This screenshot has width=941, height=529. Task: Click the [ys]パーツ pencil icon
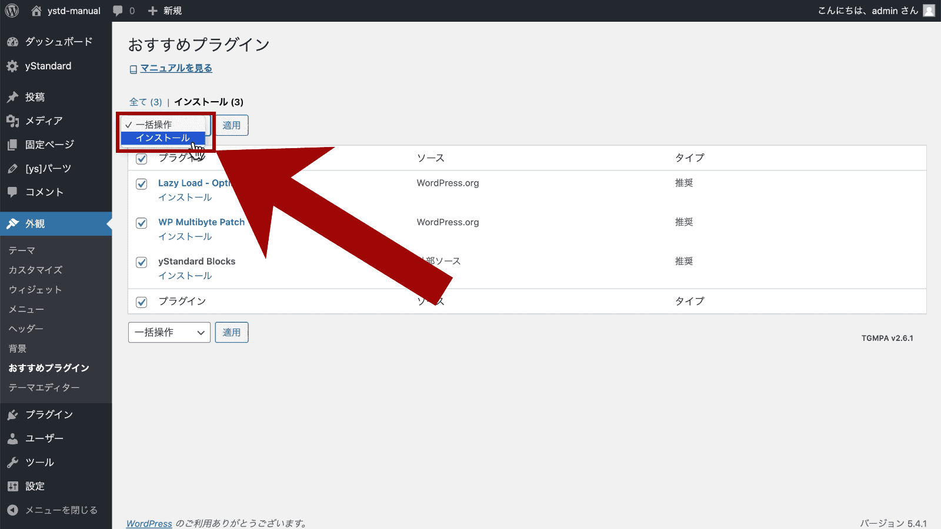pos(12,169)
